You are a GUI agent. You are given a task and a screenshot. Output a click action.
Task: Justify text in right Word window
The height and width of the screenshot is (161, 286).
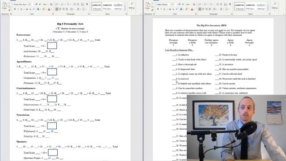[x=210, y=9]
